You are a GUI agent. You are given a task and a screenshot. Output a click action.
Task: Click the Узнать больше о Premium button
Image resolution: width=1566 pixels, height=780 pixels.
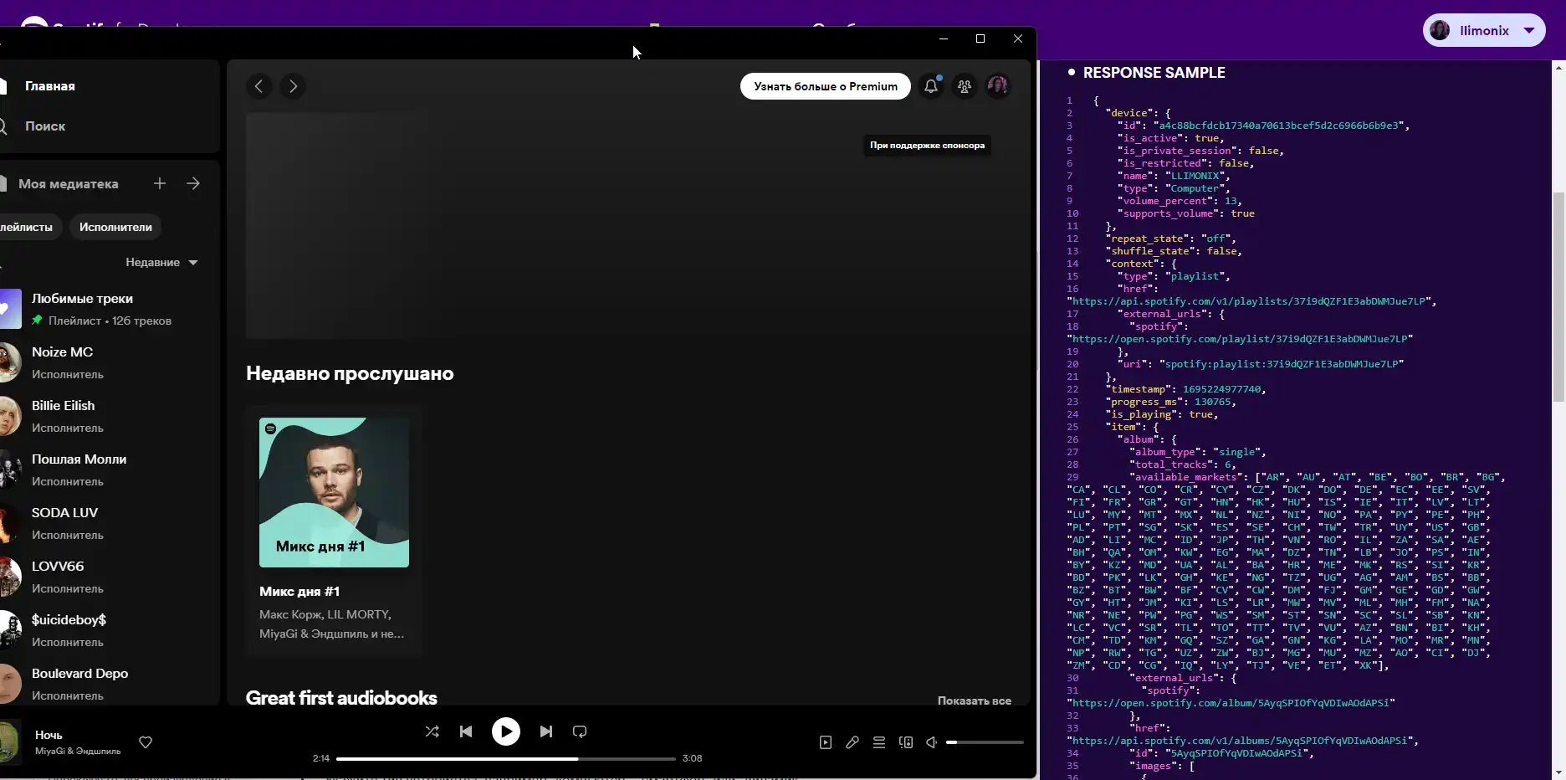tap(825, 86)
